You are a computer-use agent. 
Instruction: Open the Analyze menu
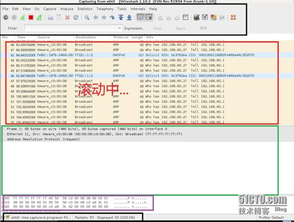67,9
